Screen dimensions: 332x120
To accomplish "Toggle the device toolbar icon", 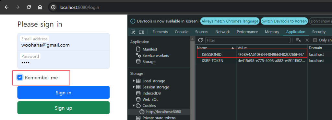I will [142, 32].
